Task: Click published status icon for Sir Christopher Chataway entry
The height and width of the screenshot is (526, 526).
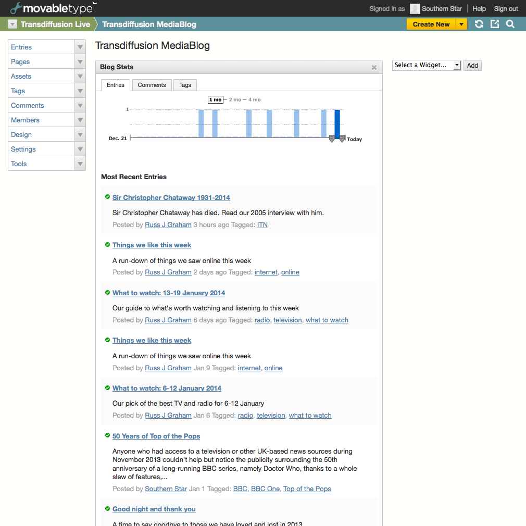Action: [107, 197]
